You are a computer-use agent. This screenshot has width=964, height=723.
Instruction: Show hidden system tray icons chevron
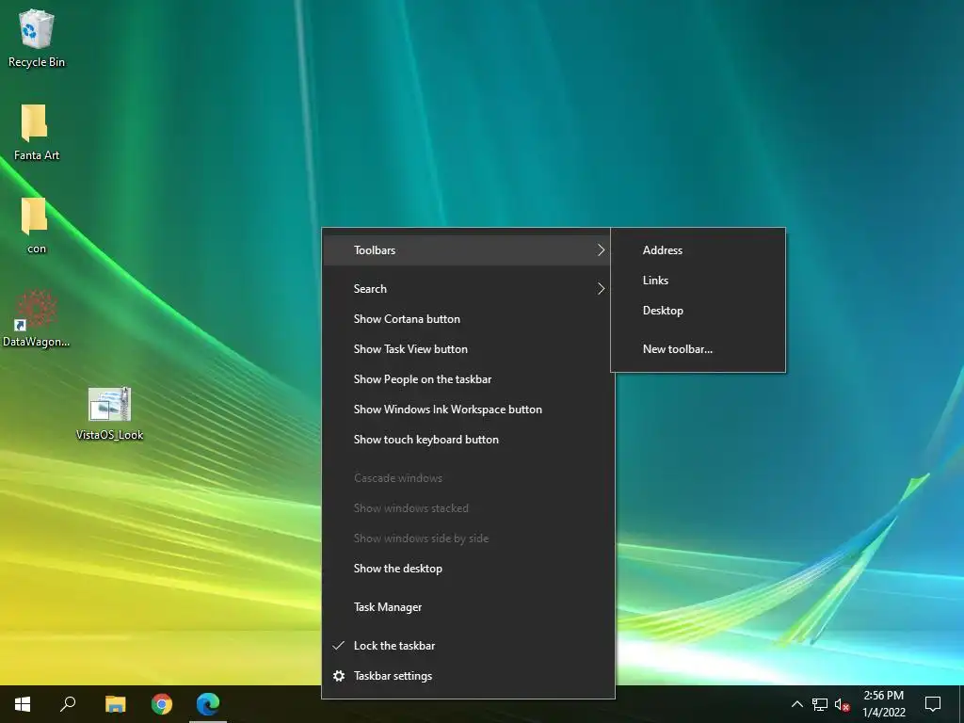pyautogui.click(x=796, y=704)
